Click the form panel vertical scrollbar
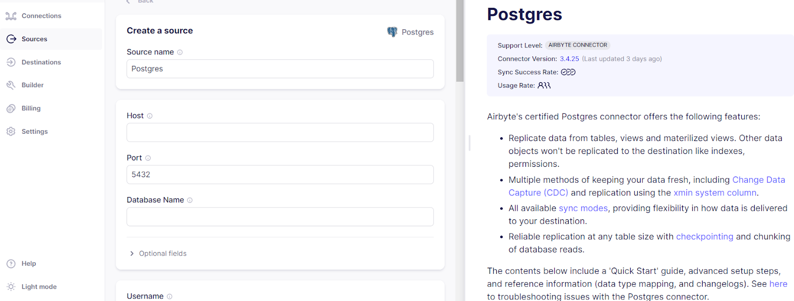Image resolution: width=794 pixels, height=301 pixels. (x=460, y=41)
